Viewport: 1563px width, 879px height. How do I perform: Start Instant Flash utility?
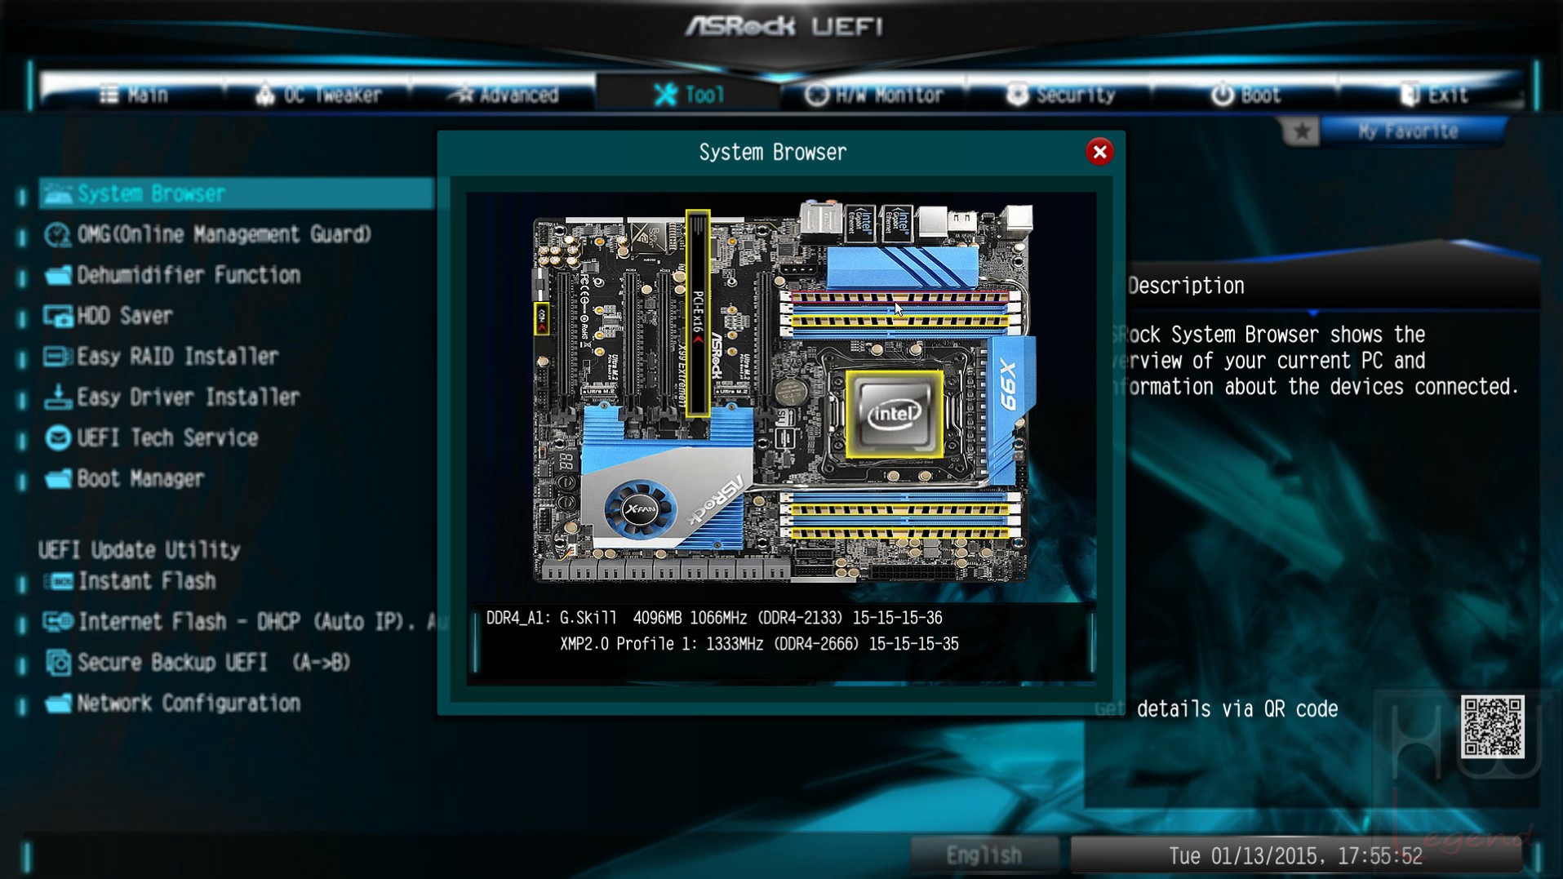147,581
